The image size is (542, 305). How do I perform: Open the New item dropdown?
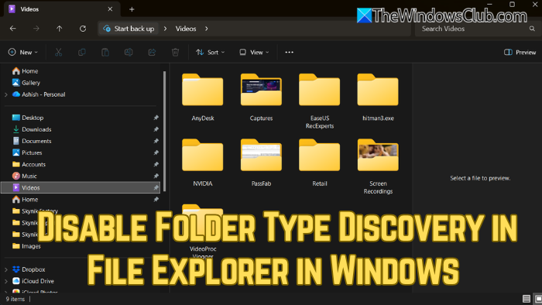point(22,52)
